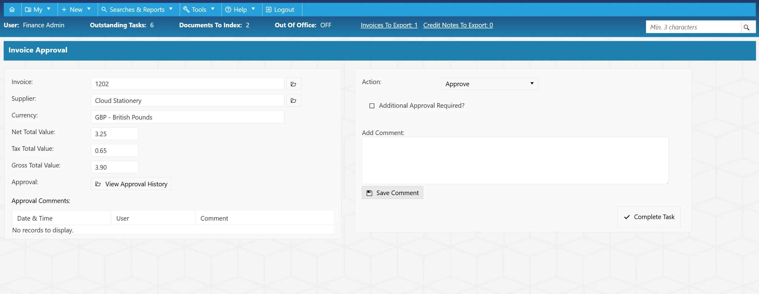Open Credit Notes To Export link
Screen dimensions: 759x294
pos(458,25)
